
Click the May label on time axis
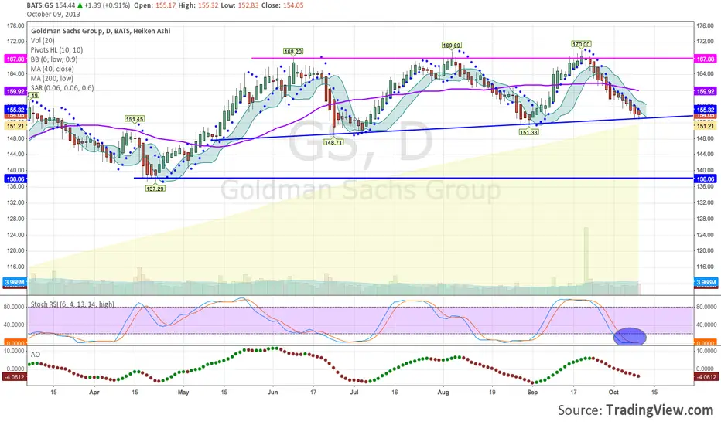tap(183, 393)
